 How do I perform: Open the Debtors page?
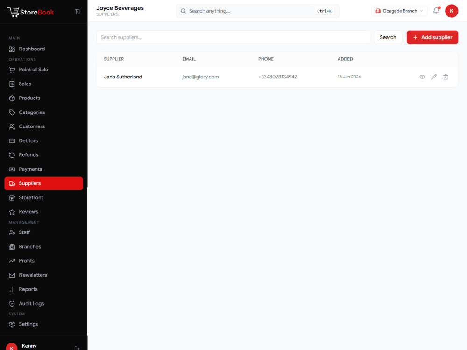(x=43, y=140)
